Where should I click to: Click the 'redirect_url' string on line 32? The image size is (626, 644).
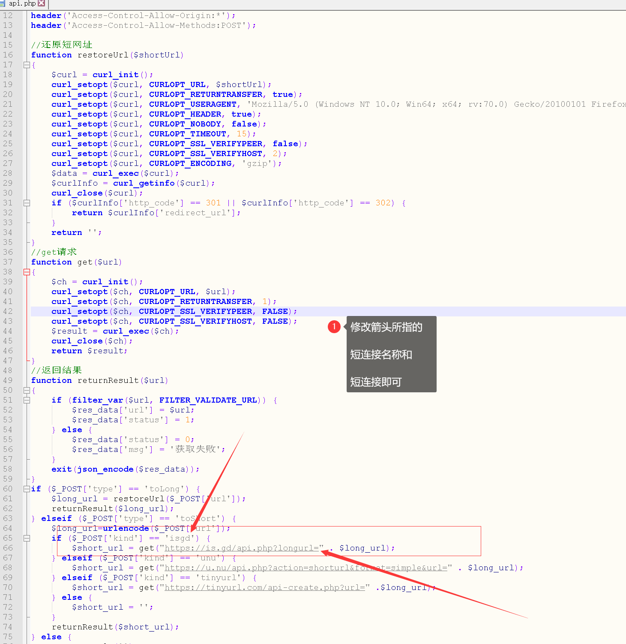coord(198,213)
